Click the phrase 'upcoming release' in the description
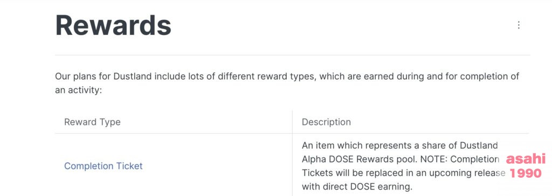The width and height of the screenshot is (552, 196). pyautogui.click(x=466, y=173)
